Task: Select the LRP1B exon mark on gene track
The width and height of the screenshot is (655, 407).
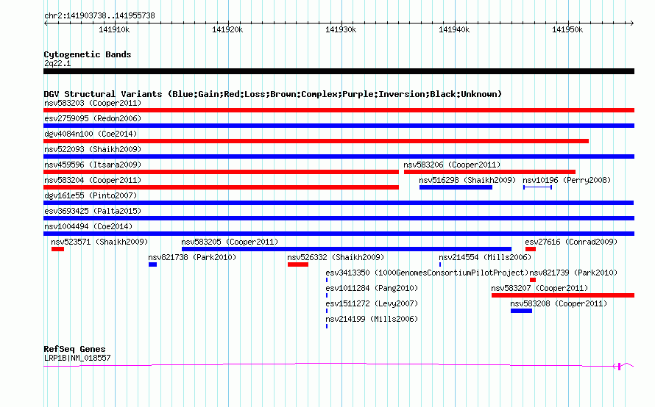Action: 619,366
